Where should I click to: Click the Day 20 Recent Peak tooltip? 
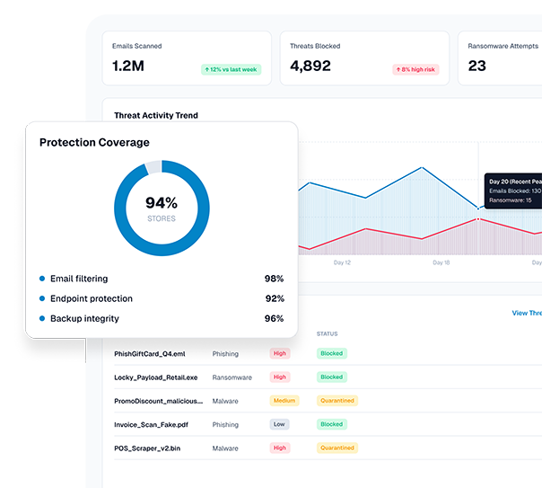click(513, 191)
